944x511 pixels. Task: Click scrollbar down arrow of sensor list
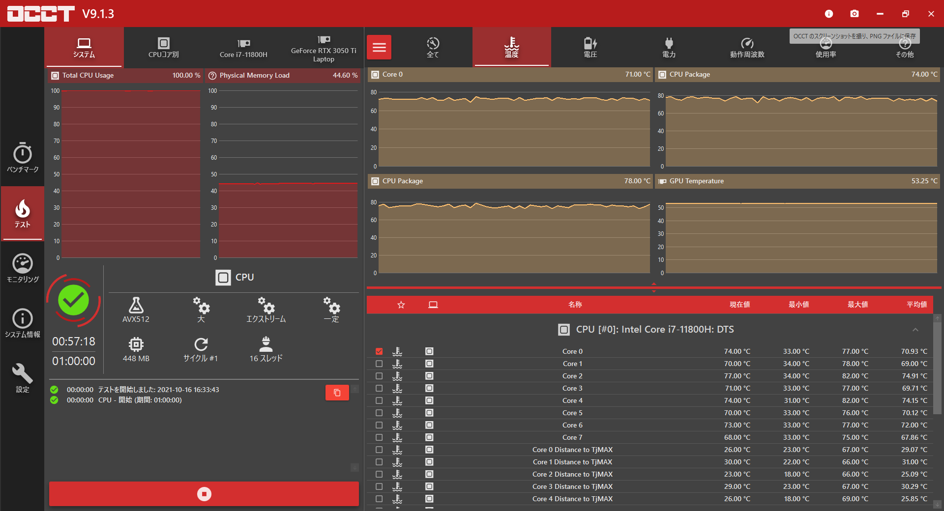[938, 505]
